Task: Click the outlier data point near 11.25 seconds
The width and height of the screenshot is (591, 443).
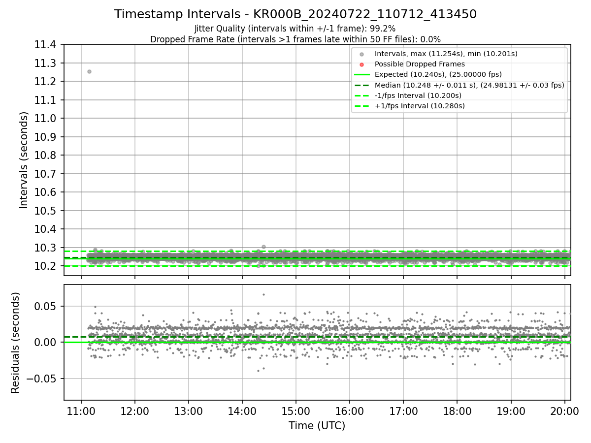Action: [89, 71]
